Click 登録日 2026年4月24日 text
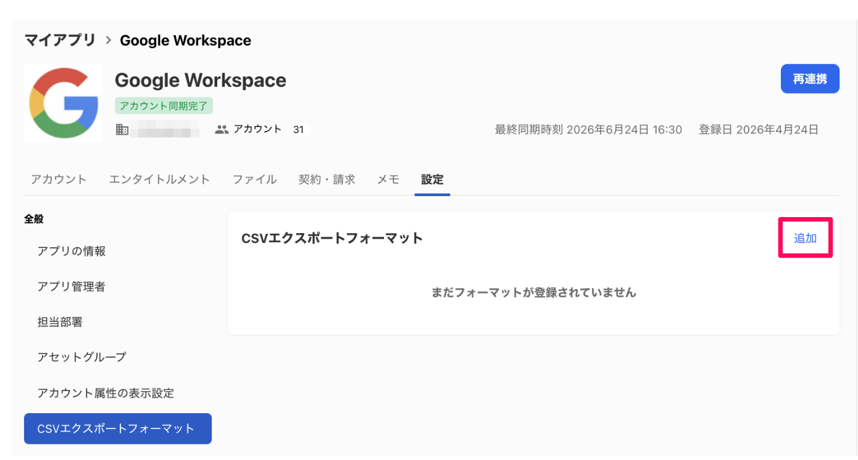 click(759, 129)
